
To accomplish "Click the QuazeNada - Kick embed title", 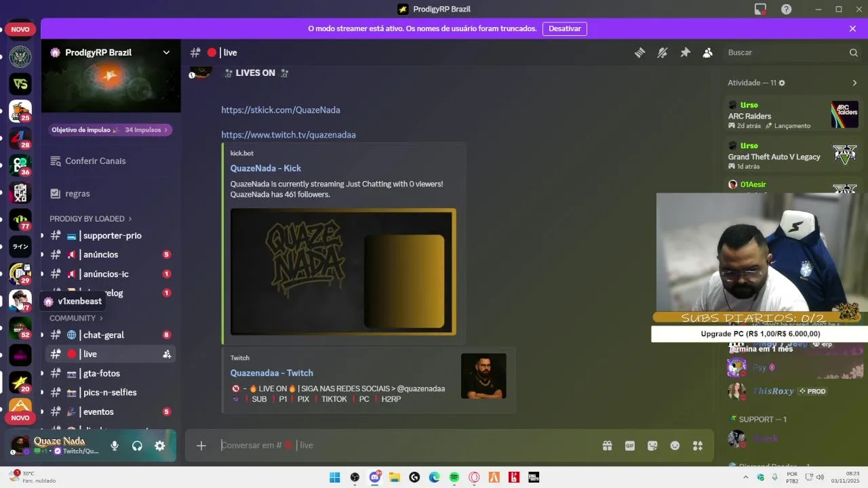I will 265,168.
